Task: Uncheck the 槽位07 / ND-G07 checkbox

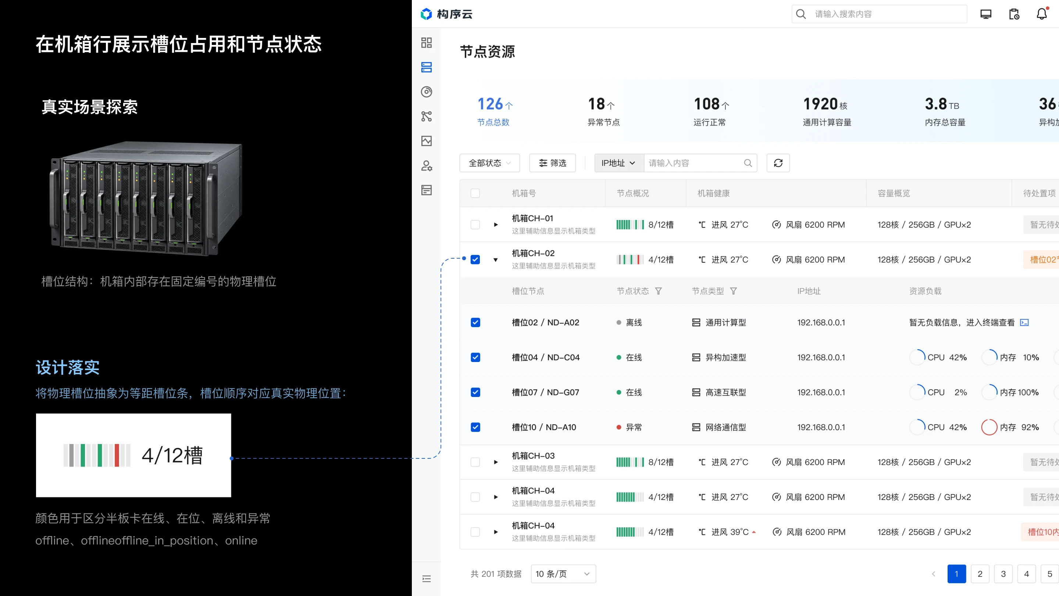Action: [475, 393]
